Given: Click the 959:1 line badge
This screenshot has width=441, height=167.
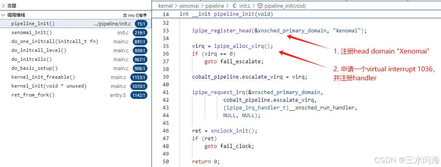Looking at the screenshot, I should pyautogui.click(x=140, y=51).
